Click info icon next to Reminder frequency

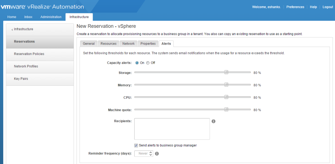(x=157, y=153)
